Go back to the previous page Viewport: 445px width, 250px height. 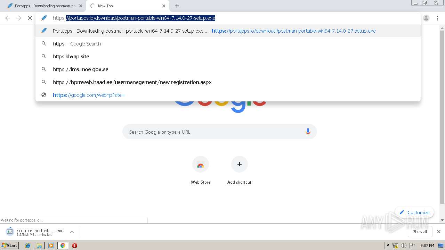tap(8, 18)
